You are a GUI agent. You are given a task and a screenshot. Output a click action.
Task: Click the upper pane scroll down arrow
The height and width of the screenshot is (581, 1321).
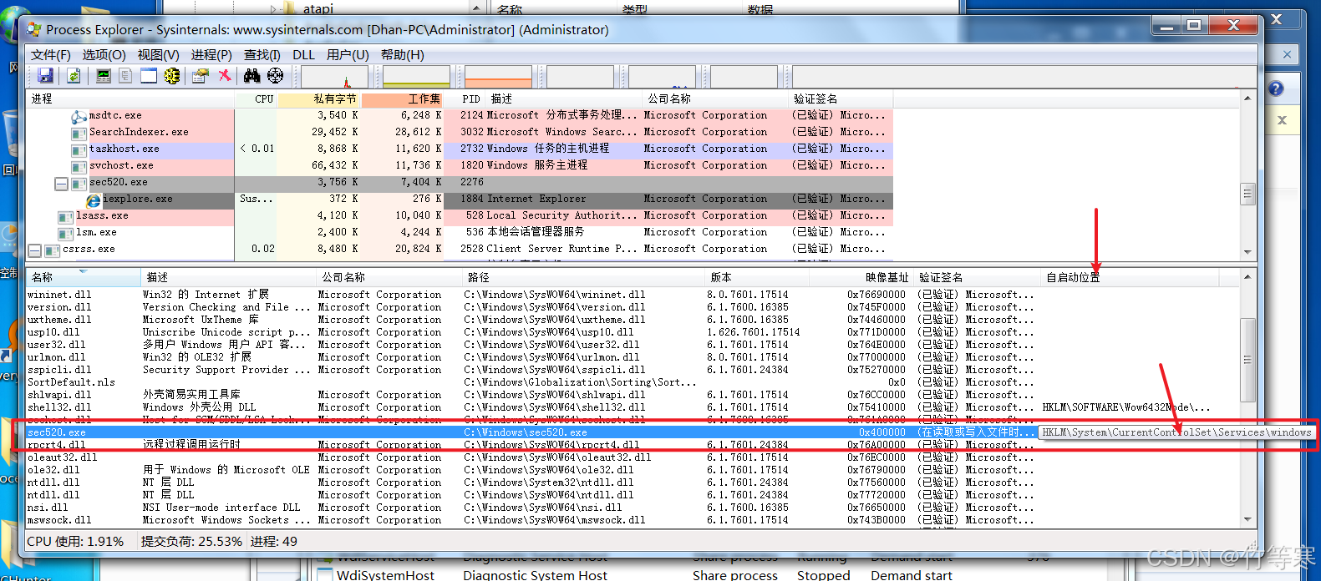click(x=1247, y=251)
